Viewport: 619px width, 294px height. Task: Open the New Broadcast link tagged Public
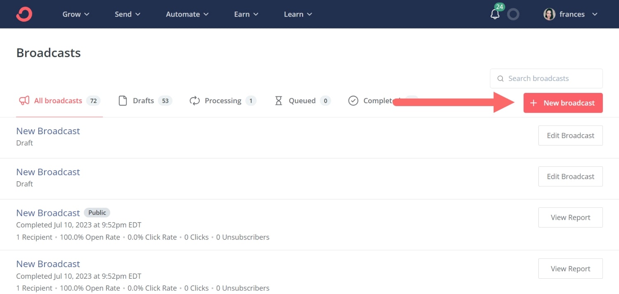[x=48, y=213]
